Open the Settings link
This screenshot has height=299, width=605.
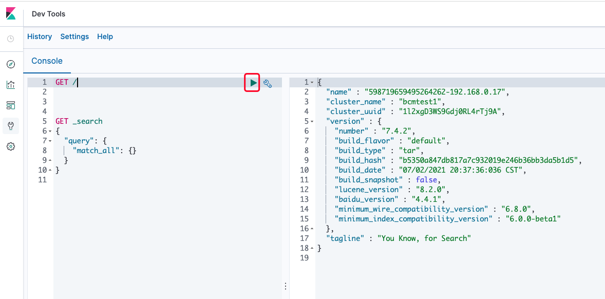pos(74,36)
